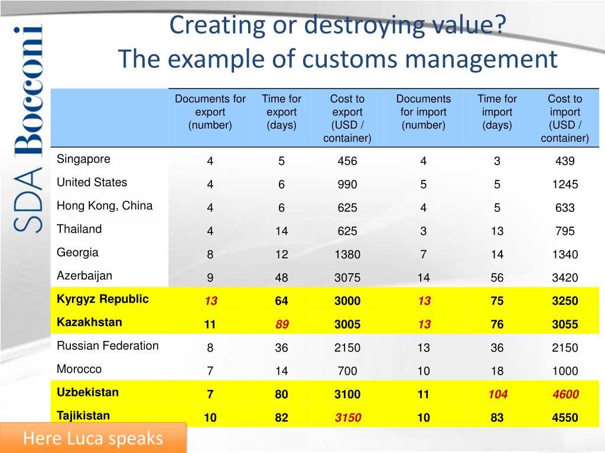Click United States cost to export 990

coord(347,185)
